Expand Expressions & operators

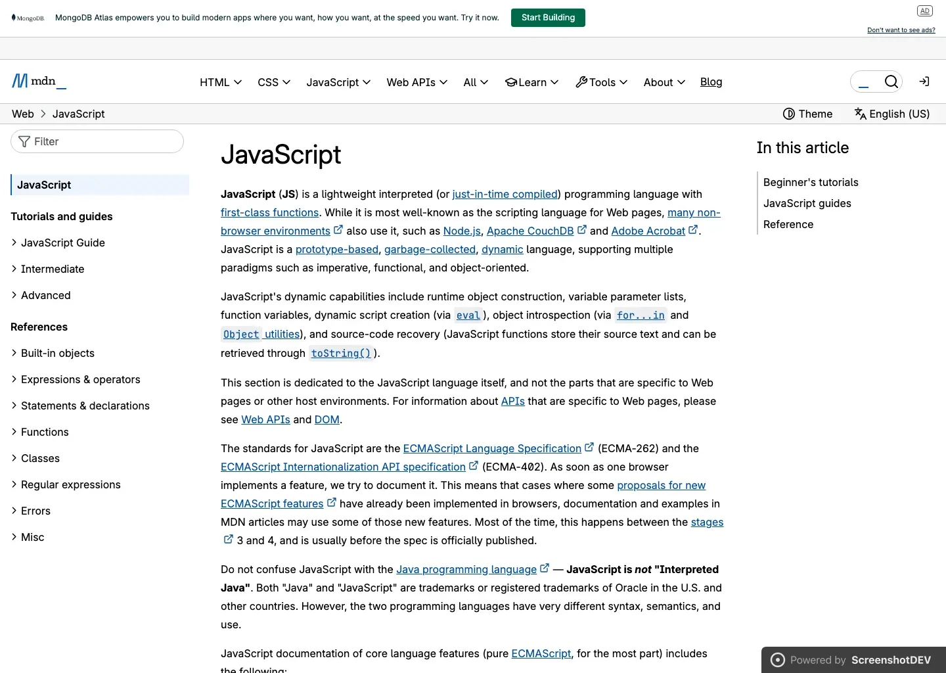tap(76, 379)
